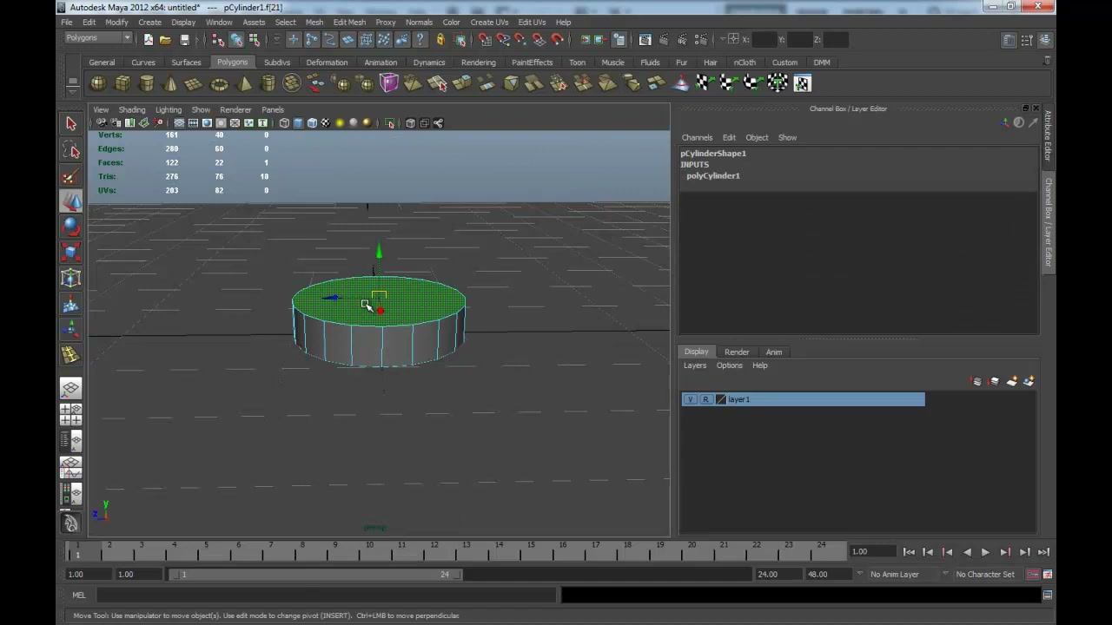
Task: Select the arrow Select Tool in toolbox
Action: [x=71, y=124]
